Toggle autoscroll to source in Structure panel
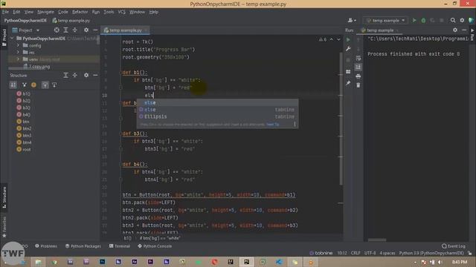The width and height of the screenshot is (476, 267). click(45, 85)
